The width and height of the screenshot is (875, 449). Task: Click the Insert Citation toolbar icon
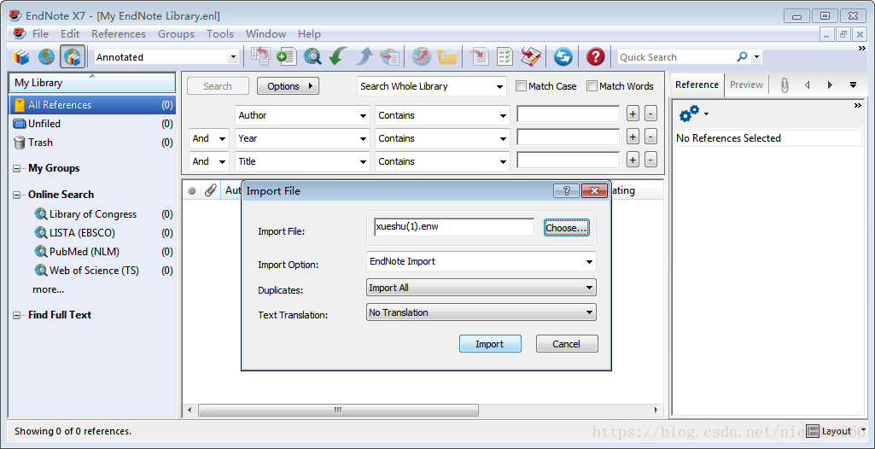pos(480,56)
